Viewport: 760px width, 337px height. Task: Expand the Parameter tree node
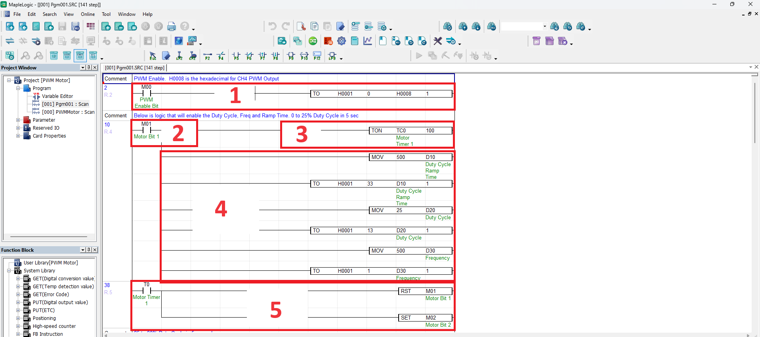(18, 120)
